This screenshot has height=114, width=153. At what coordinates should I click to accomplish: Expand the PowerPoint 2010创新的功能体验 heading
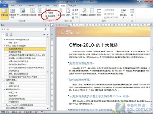click(x=4, y=105)
